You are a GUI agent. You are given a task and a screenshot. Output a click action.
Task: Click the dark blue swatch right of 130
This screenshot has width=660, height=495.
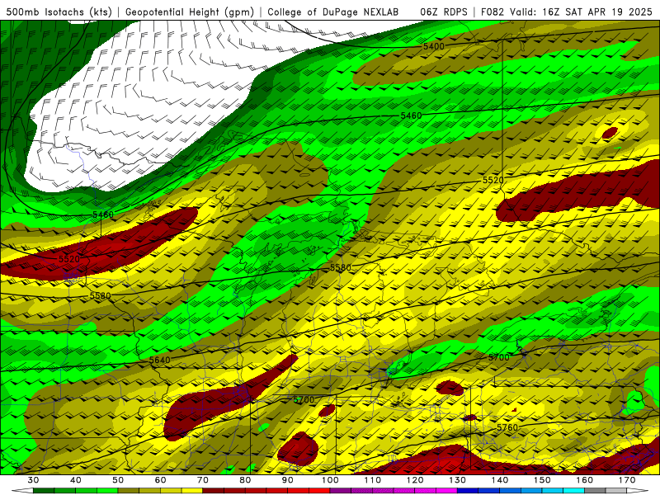point(468,491)
